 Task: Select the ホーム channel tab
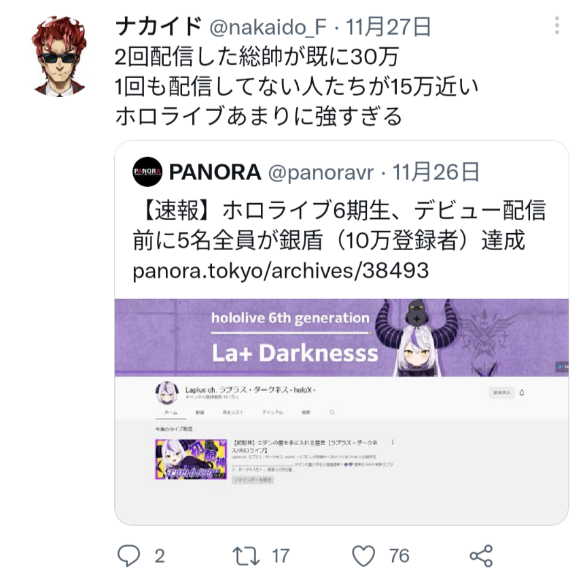tap(171, 412)
